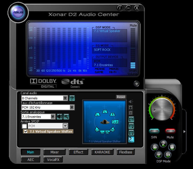The height and width of the screenshot is (169, 193).
Task: Click the ASUS logo orb
Action: coord(18,12)
